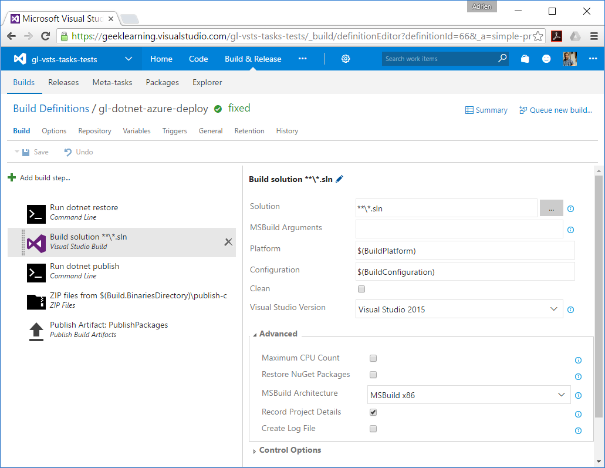Viewport: 605px width, 468px height.
Task: Click the ZIP Files step icon
Action: [36, 302]
